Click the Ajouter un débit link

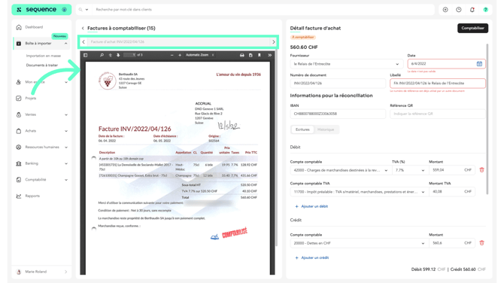pos(311,206)
